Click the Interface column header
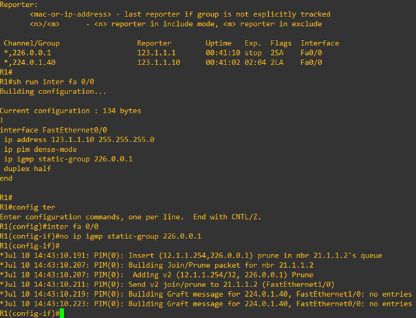The image size is (416, 318). point(320,43)
